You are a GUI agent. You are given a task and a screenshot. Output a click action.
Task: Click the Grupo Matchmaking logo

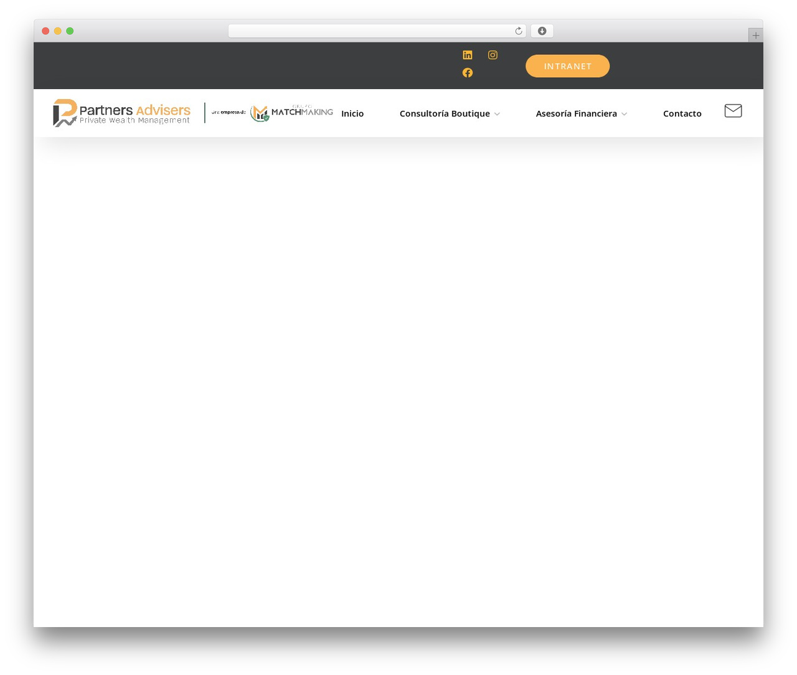pyautogui.click(x=291, y=112)
